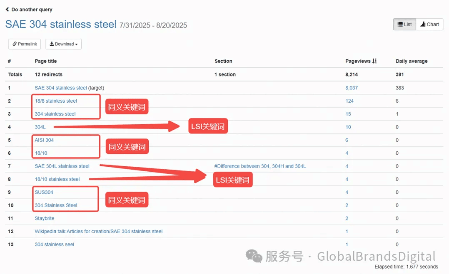Select the Elapsed time text
The height and width of the screenshot is (274, 449).
[x=407, y=267]
